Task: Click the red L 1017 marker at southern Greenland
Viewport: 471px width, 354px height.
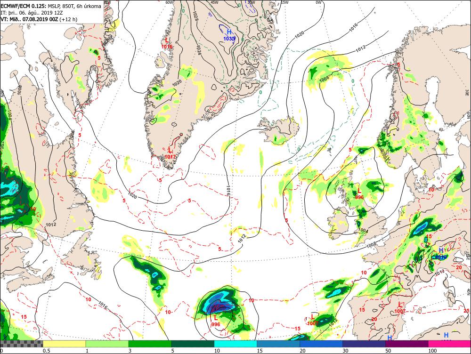Action: pos(170,153)
